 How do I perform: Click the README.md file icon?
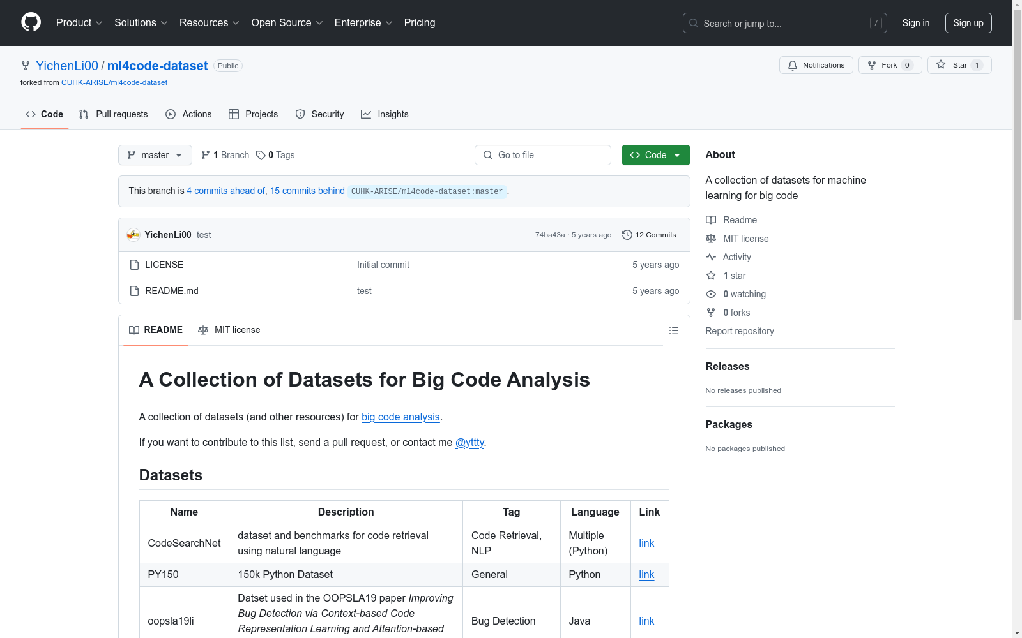pos(134,291)
